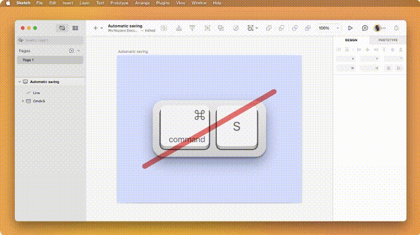Switch sidebar to the layer list view
This screenshot has width=420, height=235.
[x=62, y=28]
